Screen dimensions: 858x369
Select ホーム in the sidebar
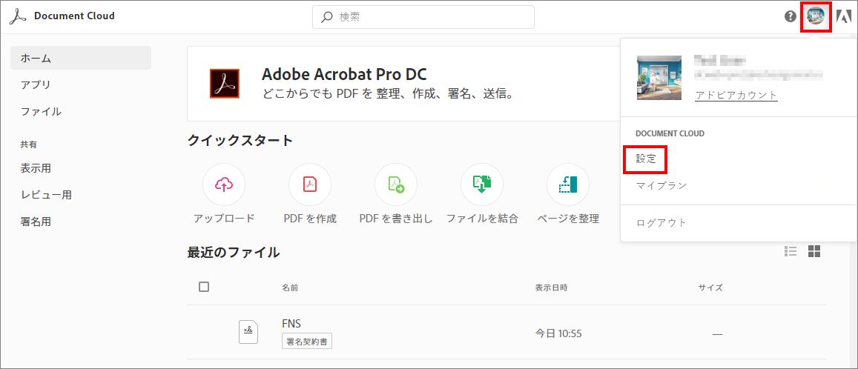pyautogui.click(x=81, y=58)
